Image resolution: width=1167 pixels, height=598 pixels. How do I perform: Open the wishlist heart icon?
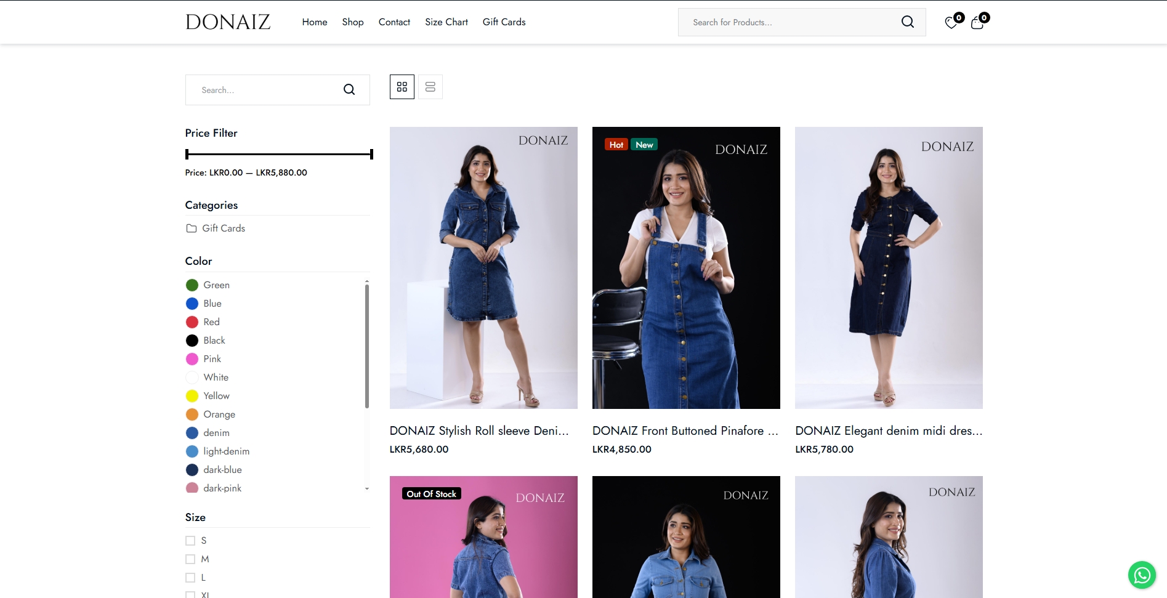pyautogui.click(x=951, y=23)
